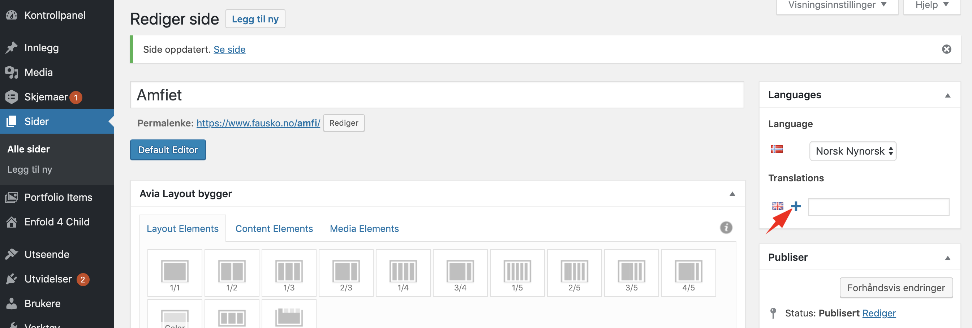Add English translation with plus icon
Image resolution: width=972 pixels, height=328 pixels.
click(796, 206)
